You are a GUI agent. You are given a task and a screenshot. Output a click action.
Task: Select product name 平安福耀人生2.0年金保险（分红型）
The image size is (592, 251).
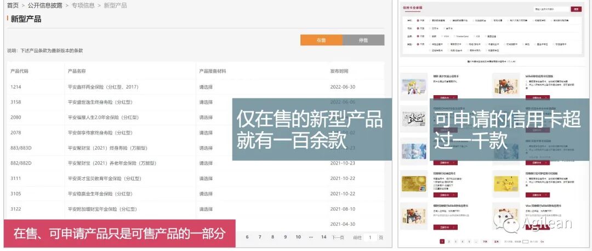point(103,118)
